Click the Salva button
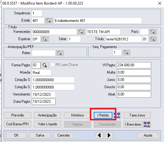This screenshot has width=164, height=142. point(40,135)
